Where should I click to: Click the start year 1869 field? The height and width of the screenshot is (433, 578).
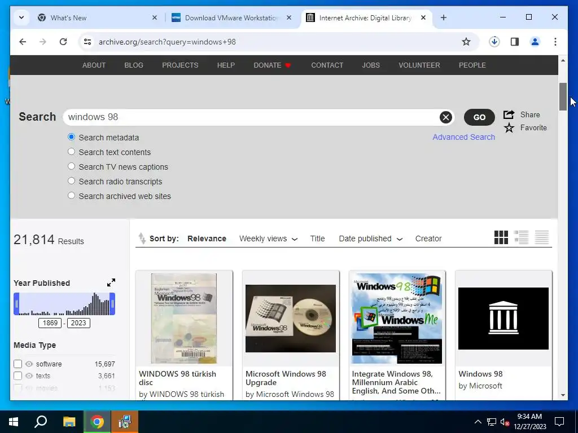coord(50,323)
